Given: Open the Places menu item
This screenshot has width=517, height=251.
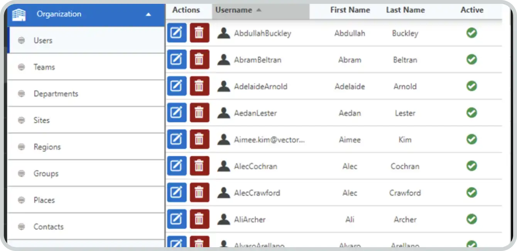Looking at the screenshot, I should coord(86,200).
